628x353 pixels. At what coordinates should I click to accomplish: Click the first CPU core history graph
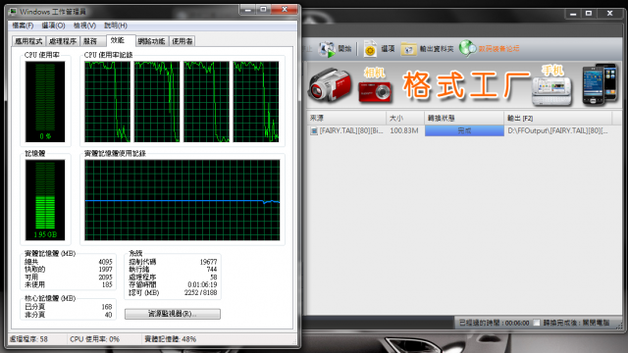[107, 102]
